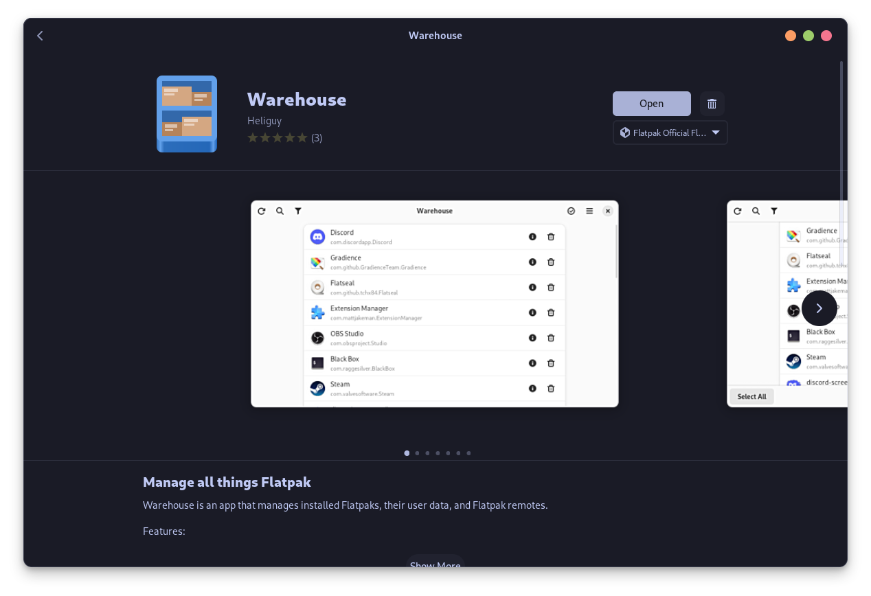The height and width of the screenshot is (596, 871).
Task: Select the third carousel page dot
Action: 427,453
